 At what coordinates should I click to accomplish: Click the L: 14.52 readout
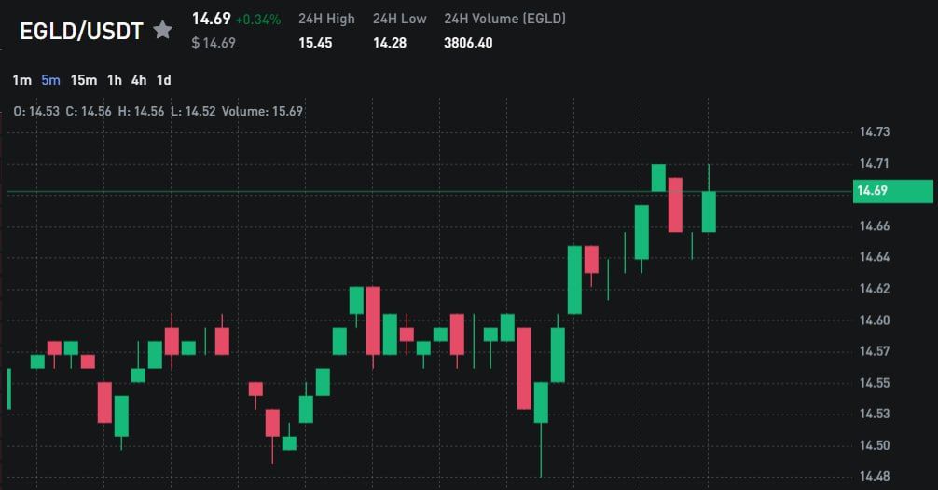(193, 111)
